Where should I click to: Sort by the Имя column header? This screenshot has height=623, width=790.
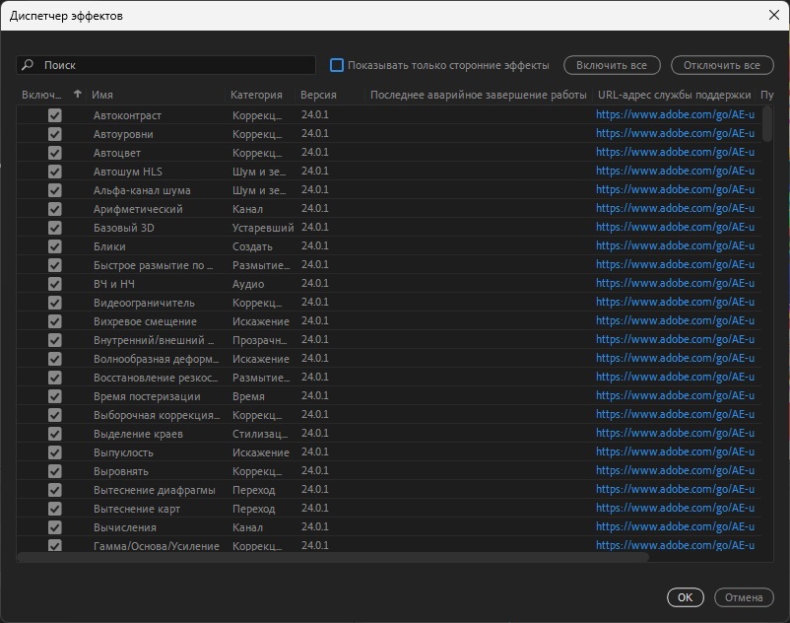(102, 95)
